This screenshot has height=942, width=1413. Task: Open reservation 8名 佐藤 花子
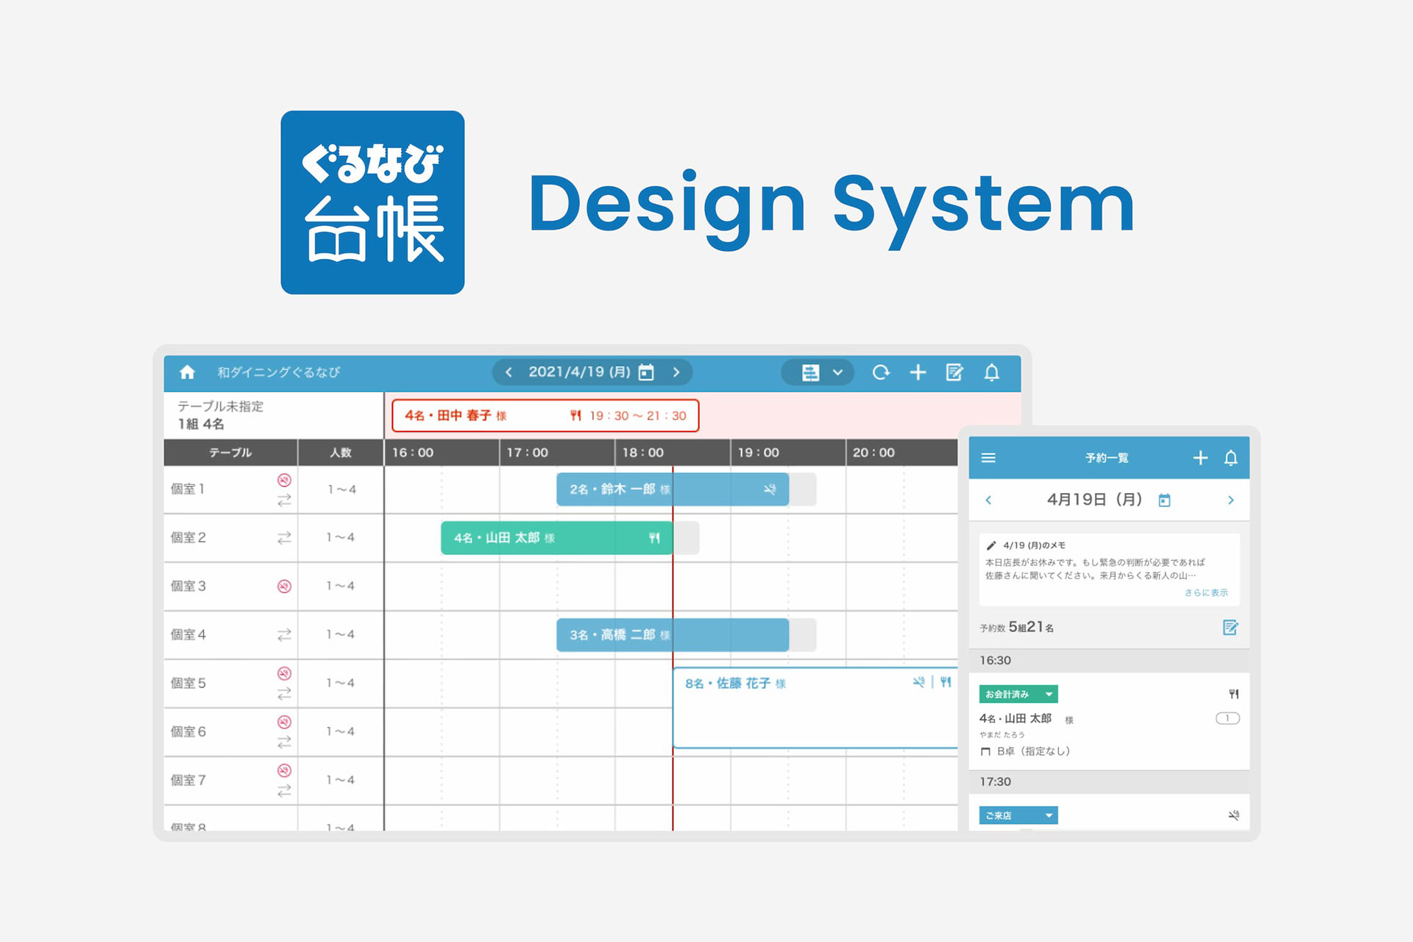(815, 708)
